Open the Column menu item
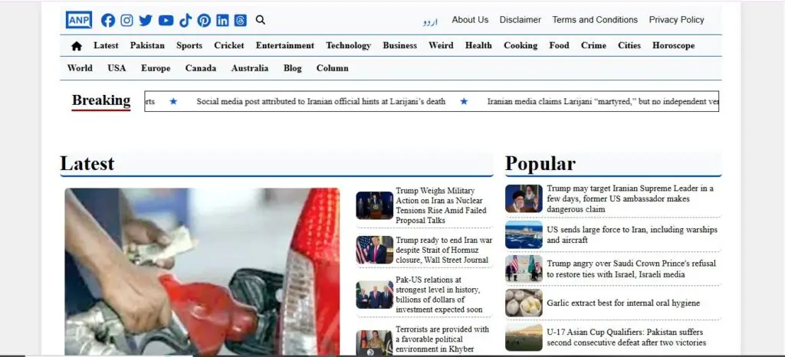 (x=333, y=68)
